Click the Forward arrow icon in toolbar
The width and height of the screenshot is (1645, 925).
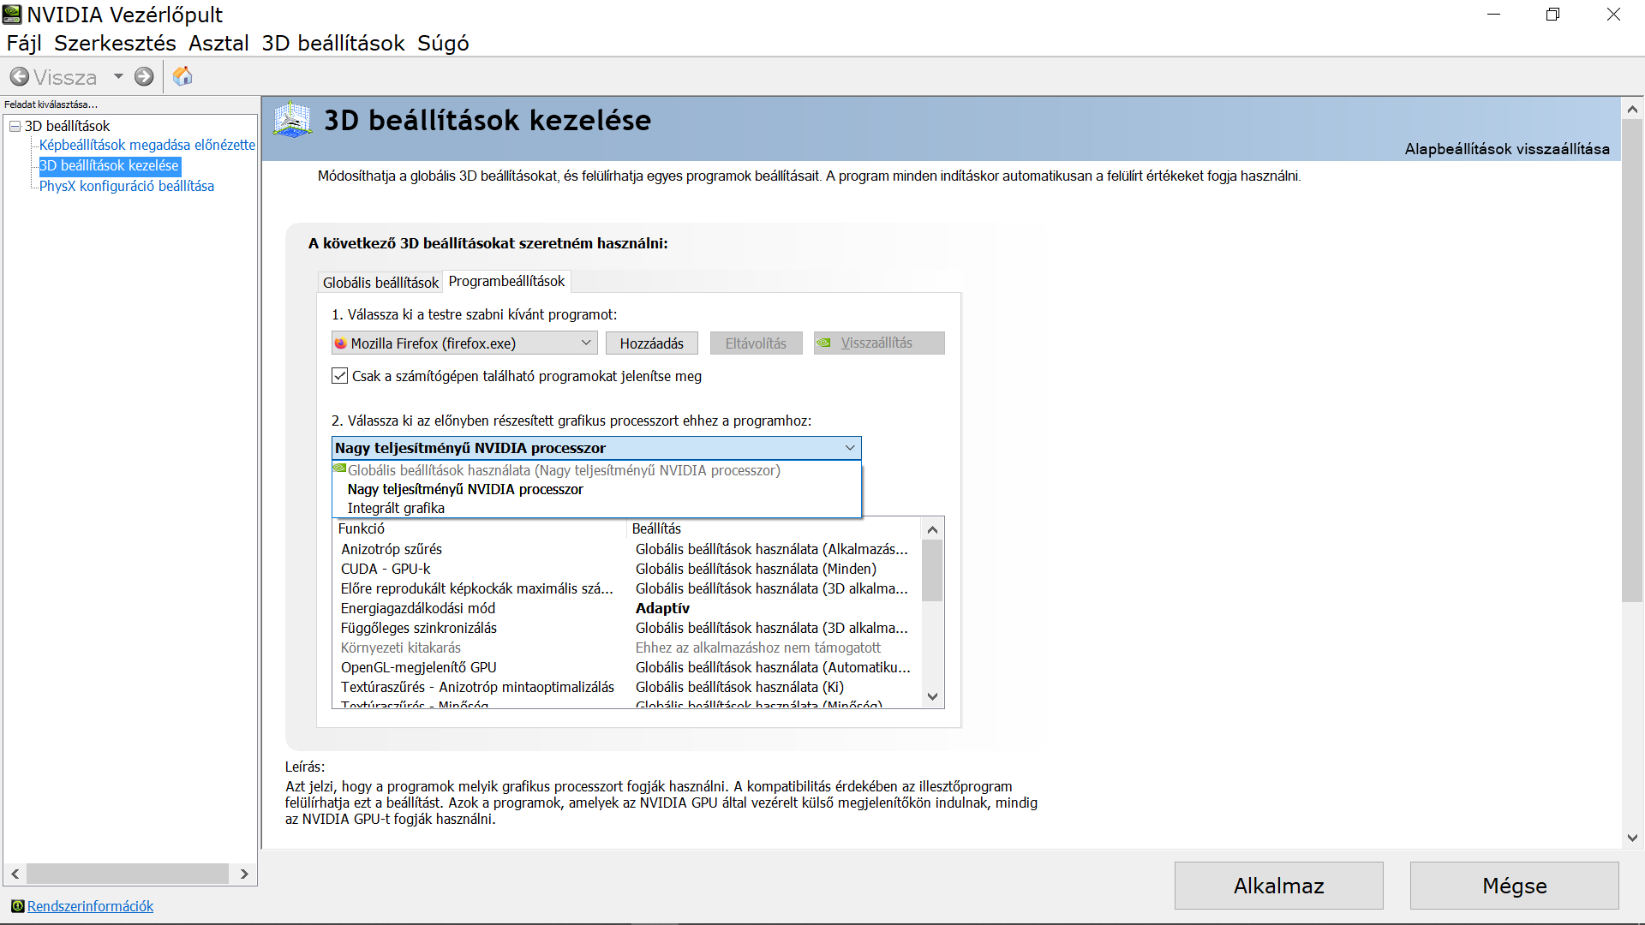[x=144, y=77]
